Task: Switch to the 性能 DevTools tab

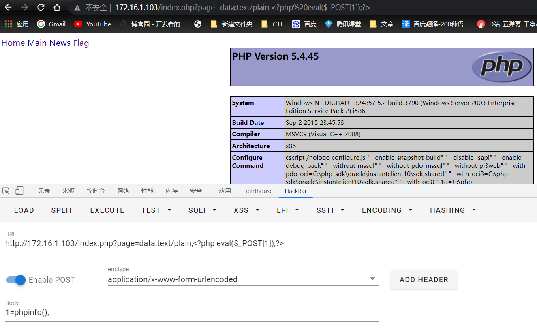Action: pyautogui.click(x=148, y=191)
